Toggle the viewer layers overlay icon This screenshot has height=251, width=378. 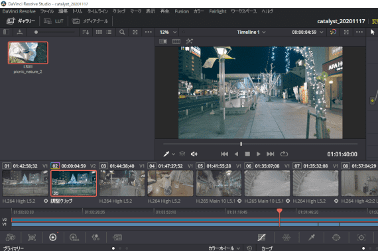[x=182, y=154]
